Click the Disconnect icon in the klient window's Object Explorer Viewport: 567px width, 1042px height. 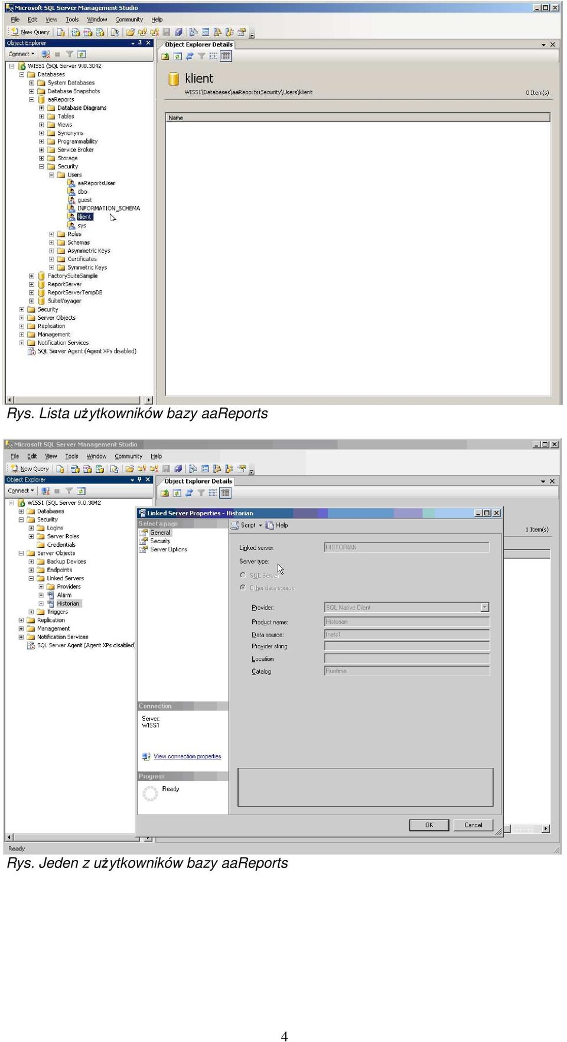point(45,54)
